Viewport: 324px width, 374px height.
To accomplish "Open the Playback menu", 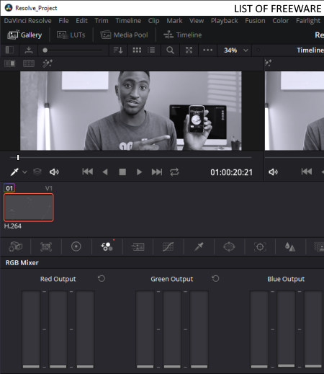I will [224, 21].
